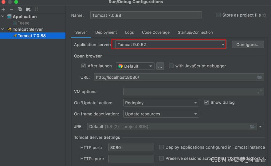Viewport: 271px width, 166px height.
Task: Enable with JavaScript debugger checkbox
Action: pyautogui.click(x=171, y=66)
